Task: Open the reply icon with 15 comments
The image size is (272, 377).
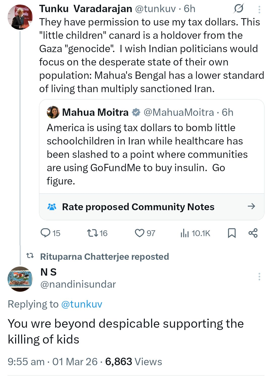Action: 46,233
